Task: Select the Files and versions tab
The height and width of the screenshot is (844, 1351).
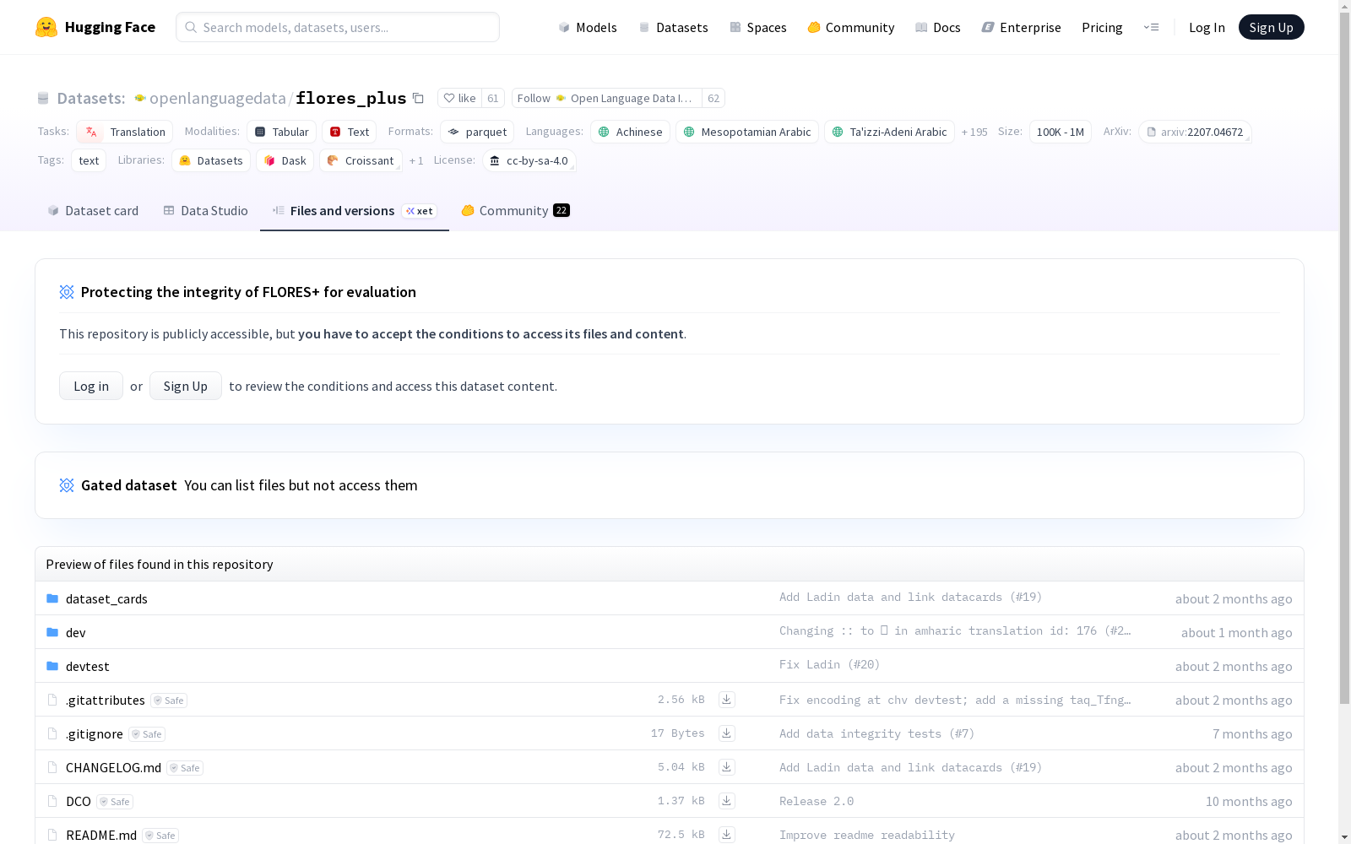Action: (x=355, y=210)
